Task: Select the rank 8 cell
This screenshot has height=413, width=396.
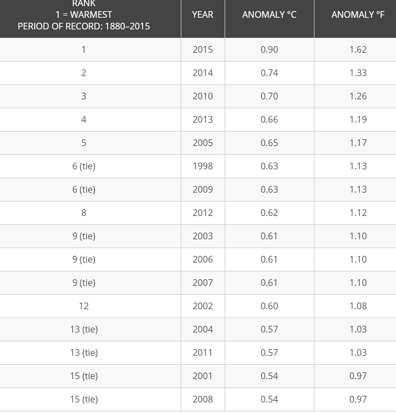Action: (x=84, y=213)
